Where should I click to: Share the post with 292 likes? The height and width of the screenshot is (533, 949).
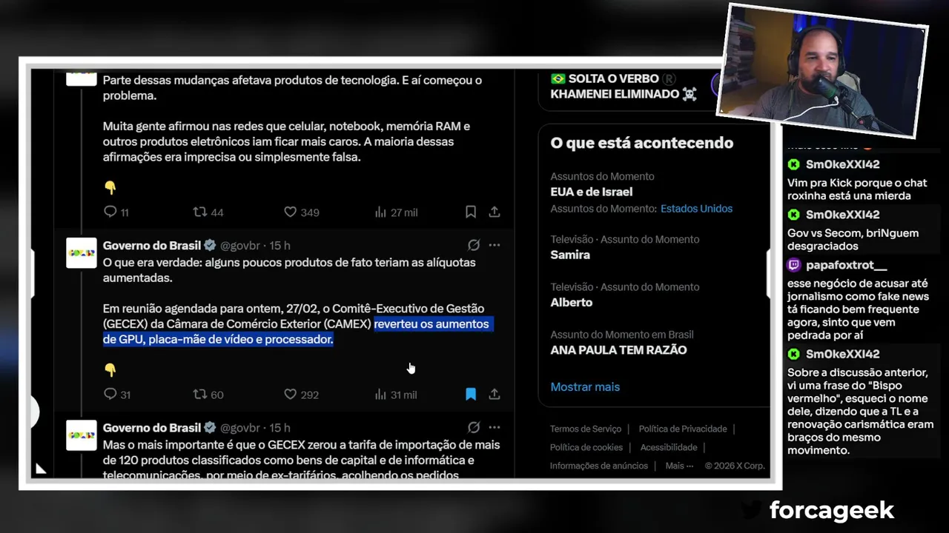(495, 395)
